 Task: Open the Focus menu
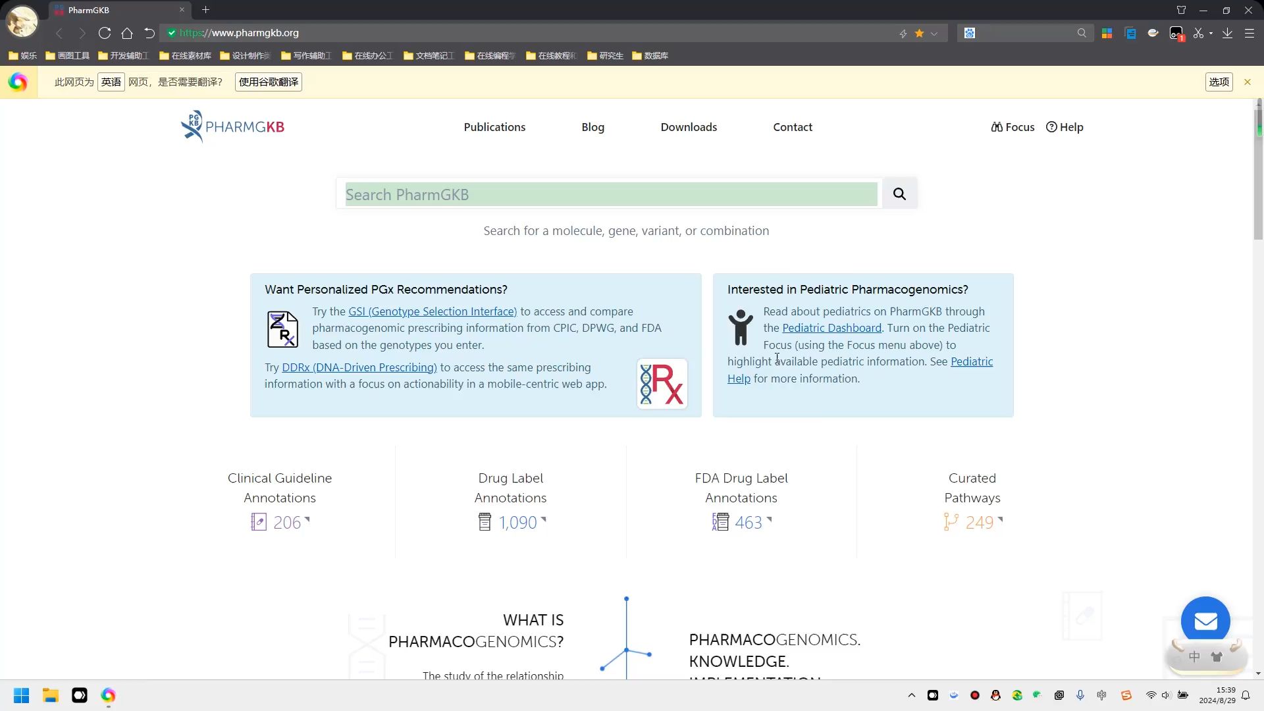click(1013, 127)
